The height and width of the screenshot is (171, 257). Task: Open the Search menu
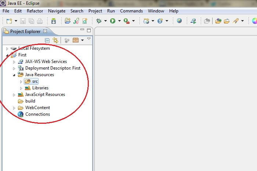tap(77, 11)
